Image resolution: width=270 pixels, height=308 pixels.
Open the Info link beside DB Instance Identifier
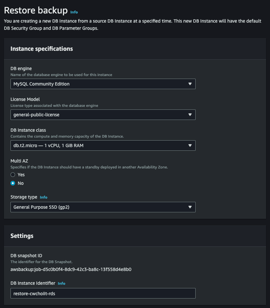click(62, 283)
